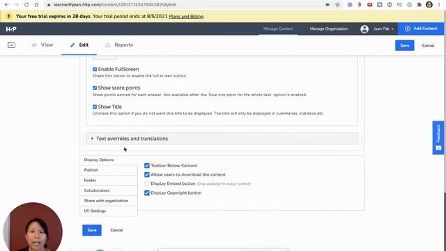Open Manage Content in the top navigation
This screenshot has height=251, width=446.
pyautogui.click(x=278, y=29)
